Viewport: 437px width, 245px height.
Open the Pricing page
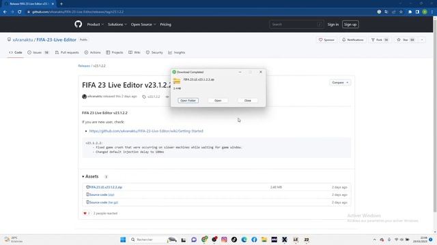pos(165,24)
